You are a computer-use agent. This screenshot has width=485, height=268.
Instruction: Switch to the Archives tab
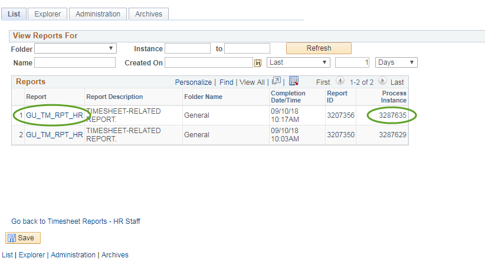click(149, 14)
